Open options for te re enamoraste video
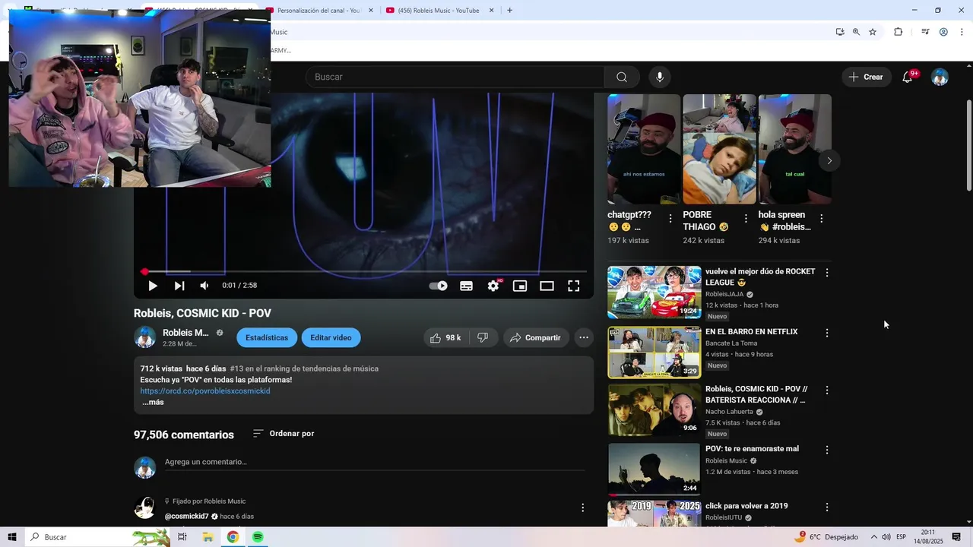Image resolution: width=973 pixels, height=547 pixels. 827,451
